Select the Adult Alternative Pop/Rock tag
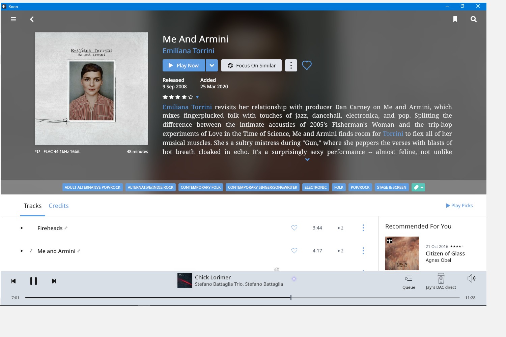Image resolution: width=506 pixels, height=337 pixels. (92, 187)
